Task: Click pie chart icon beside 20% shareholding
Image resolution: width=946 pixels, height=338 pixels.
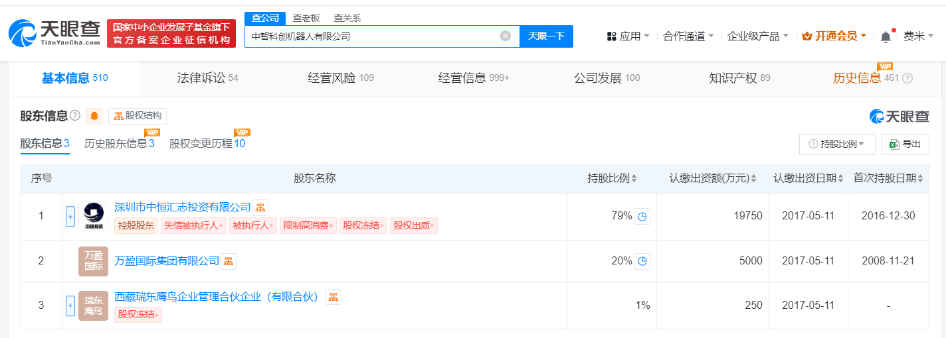Action: (x=642, y=261)
